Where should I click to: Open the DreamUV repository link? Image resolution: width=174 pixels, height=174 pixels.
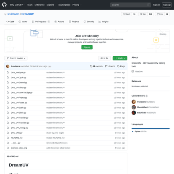(28, 14)
